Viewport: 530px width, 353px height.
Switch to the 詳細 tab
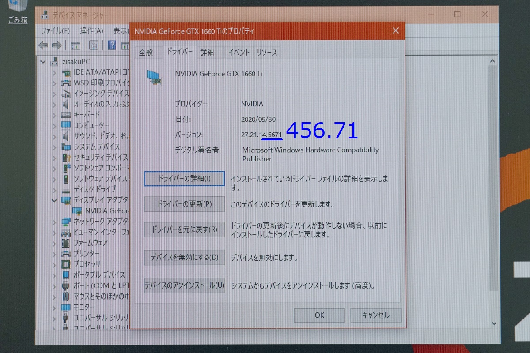[207, 52]
